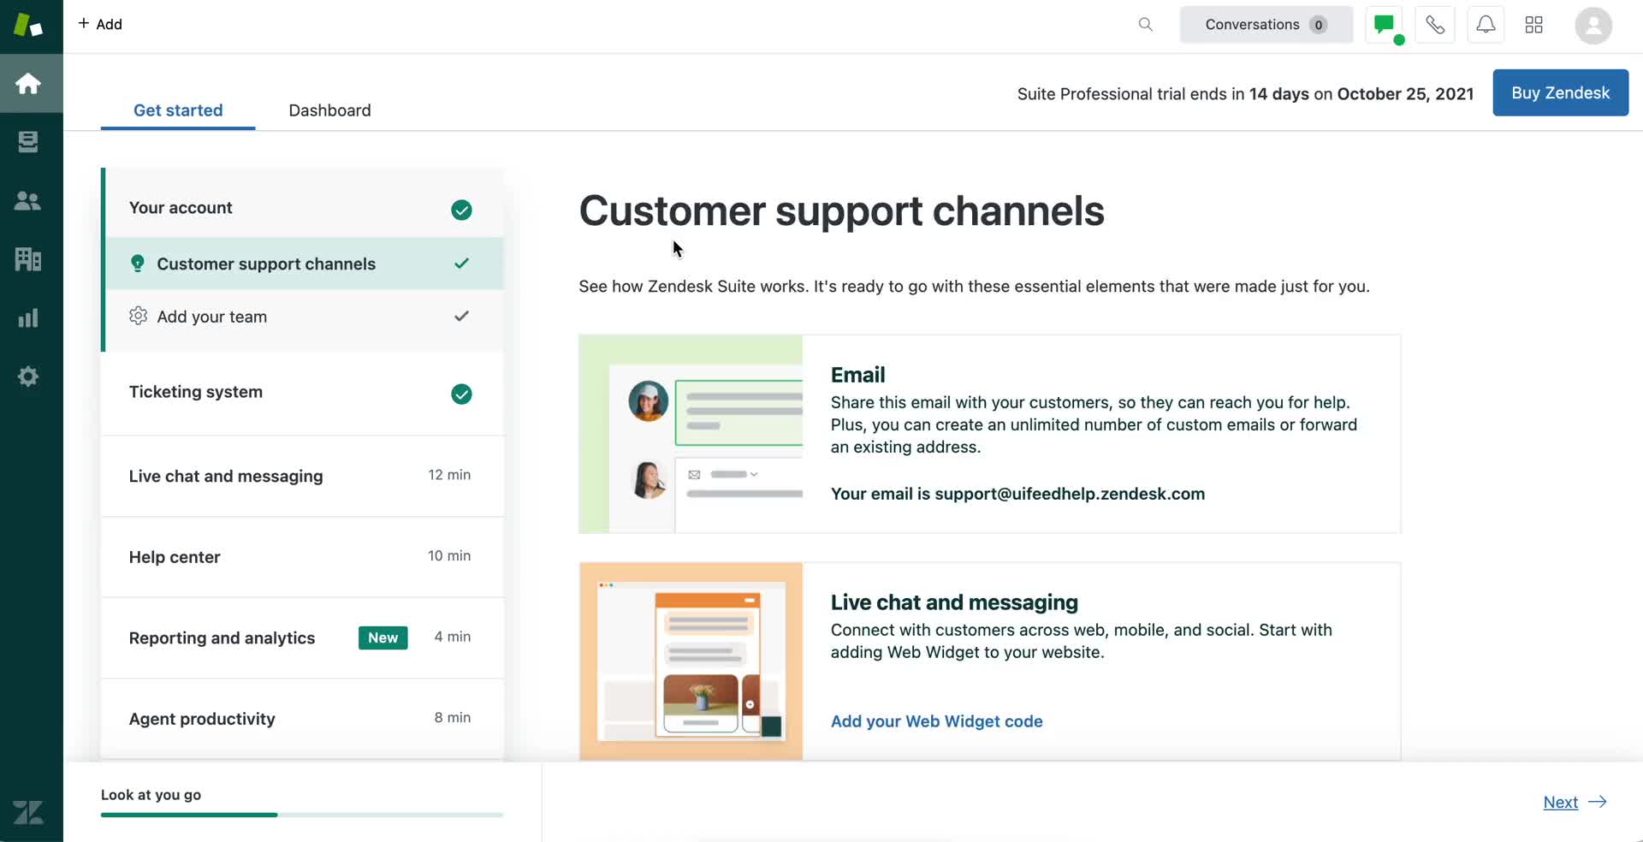
Task: Open the notifications bell icon
Action: coord(1486,25)
